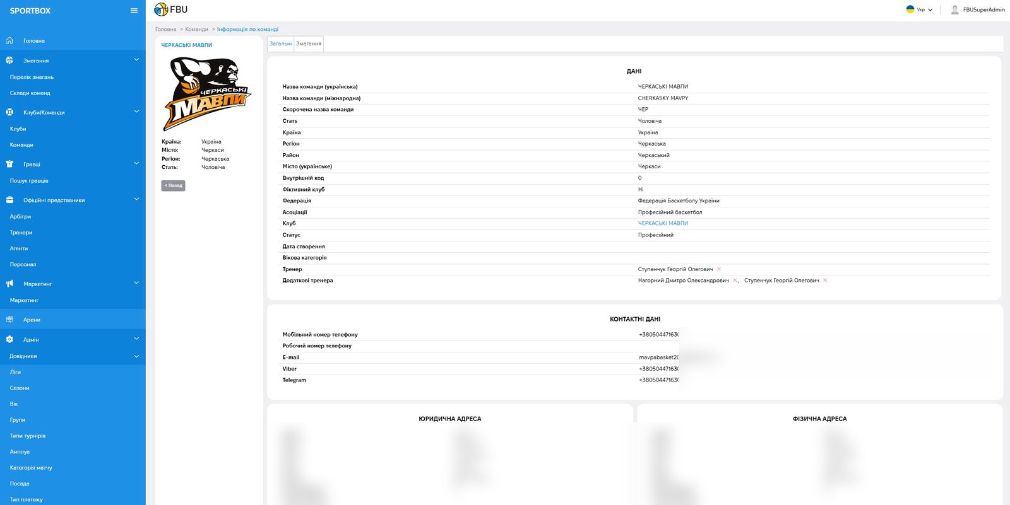Screen dimensions: 1010x505
Task: Collapse the Довідники submenu chevron
Action: (x=136, y=356)
